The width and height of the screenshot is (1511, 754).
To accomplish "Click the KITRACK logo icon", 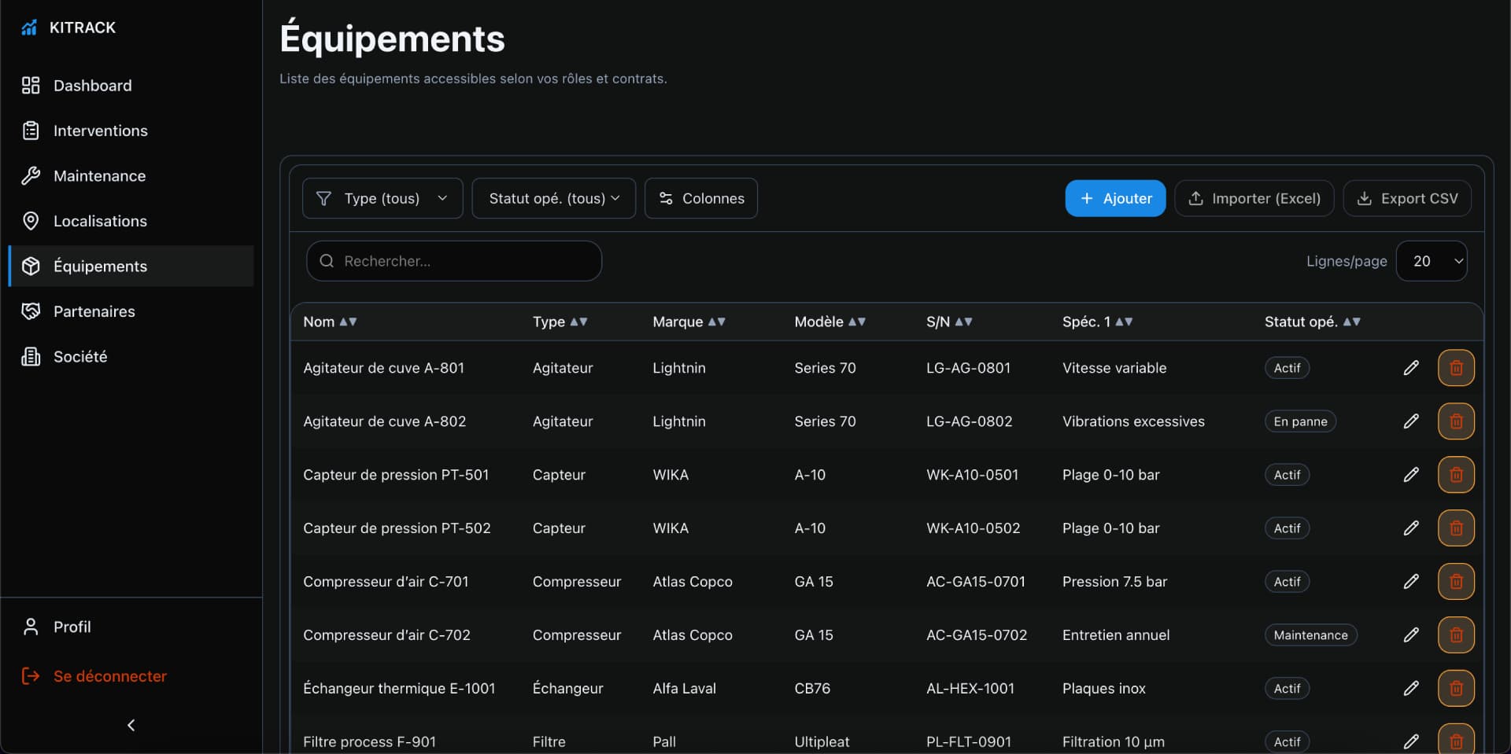I will (x=29, y=28).
